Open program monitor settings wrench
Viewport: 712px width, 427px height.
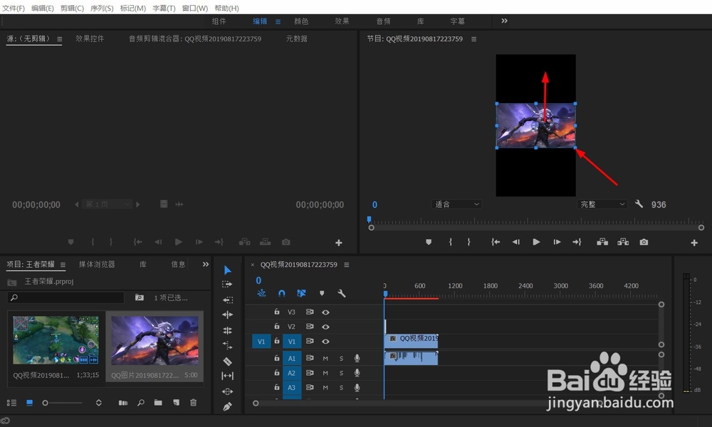tap(639, 204)
